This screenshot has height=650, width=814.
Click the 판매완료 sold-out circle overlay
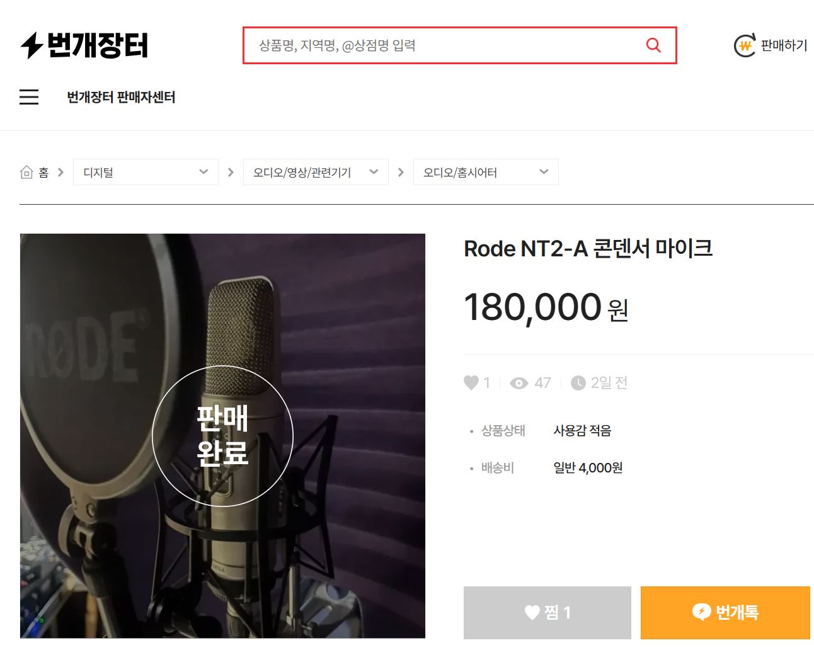222,436
